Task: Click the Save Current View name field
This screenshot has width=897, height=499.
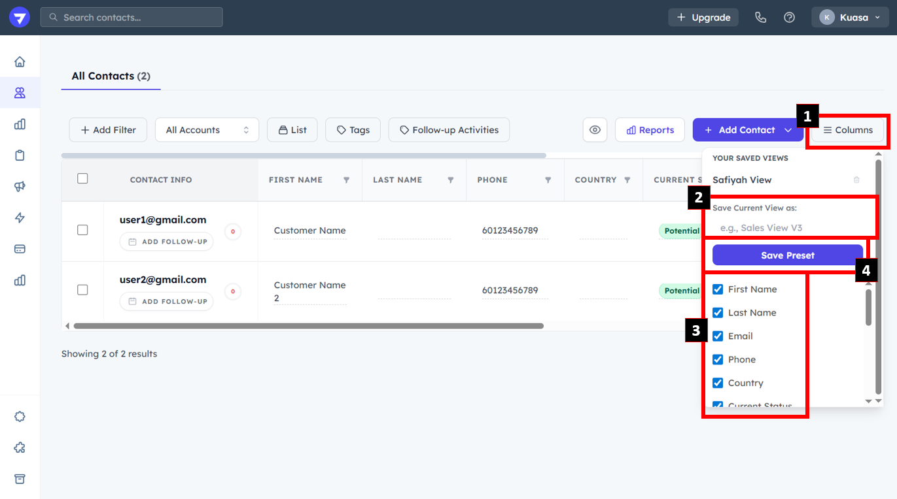Action: point(787,228)
